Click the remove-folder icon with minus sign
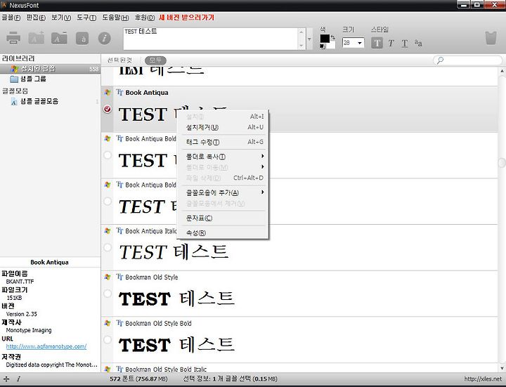506x387 pixels. pos(59,38)
